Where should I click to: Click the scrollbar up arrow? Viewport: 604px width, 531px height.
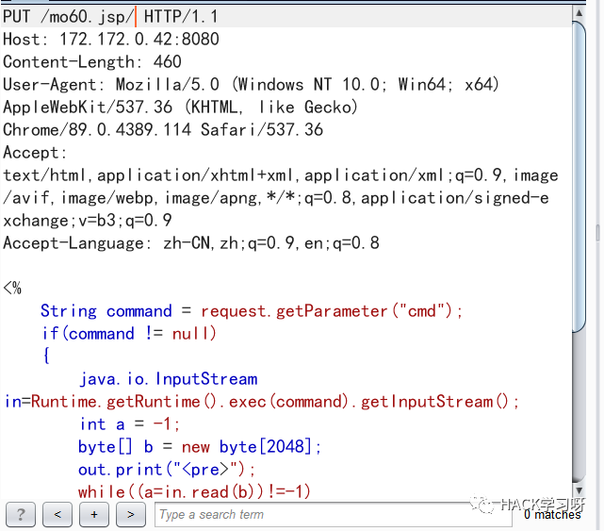point(579,13)
